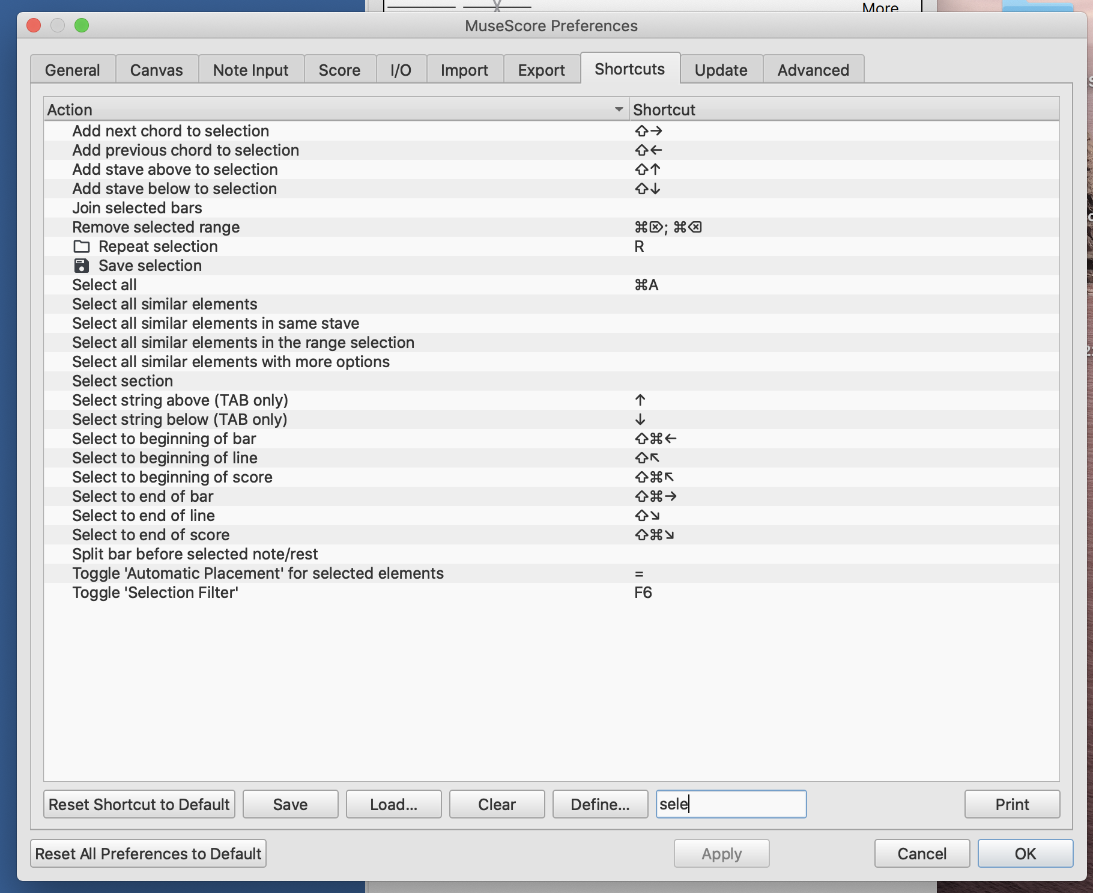Cancel the preferences dialog
The height and width of the screenshot is (893, 1093).
coord(922,853)
